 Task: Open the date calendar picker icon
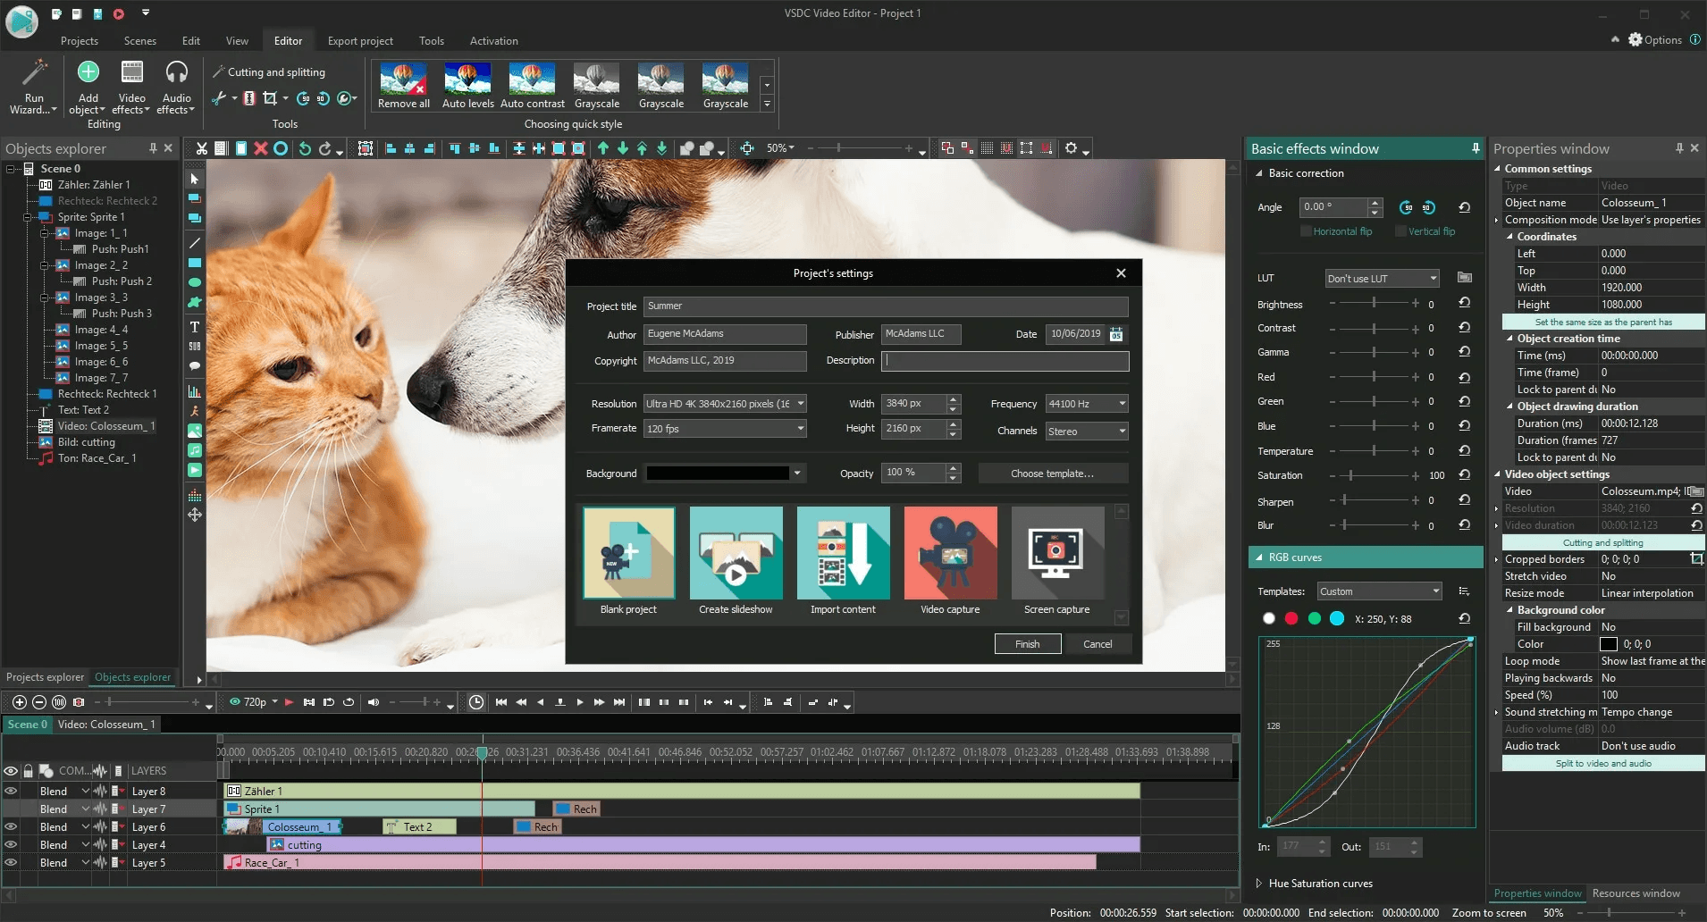[x=1116, y=334]
